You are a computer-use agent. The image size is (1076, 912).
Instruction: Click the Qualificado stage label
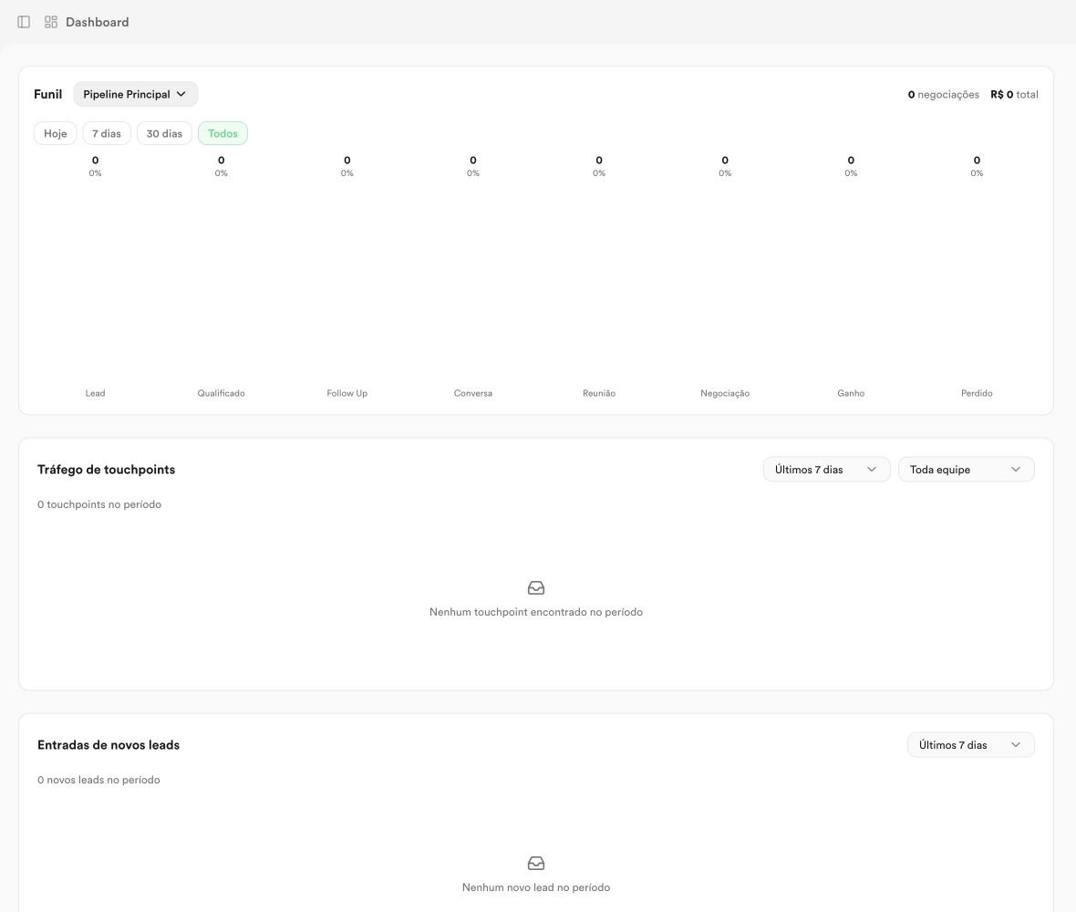221,393
